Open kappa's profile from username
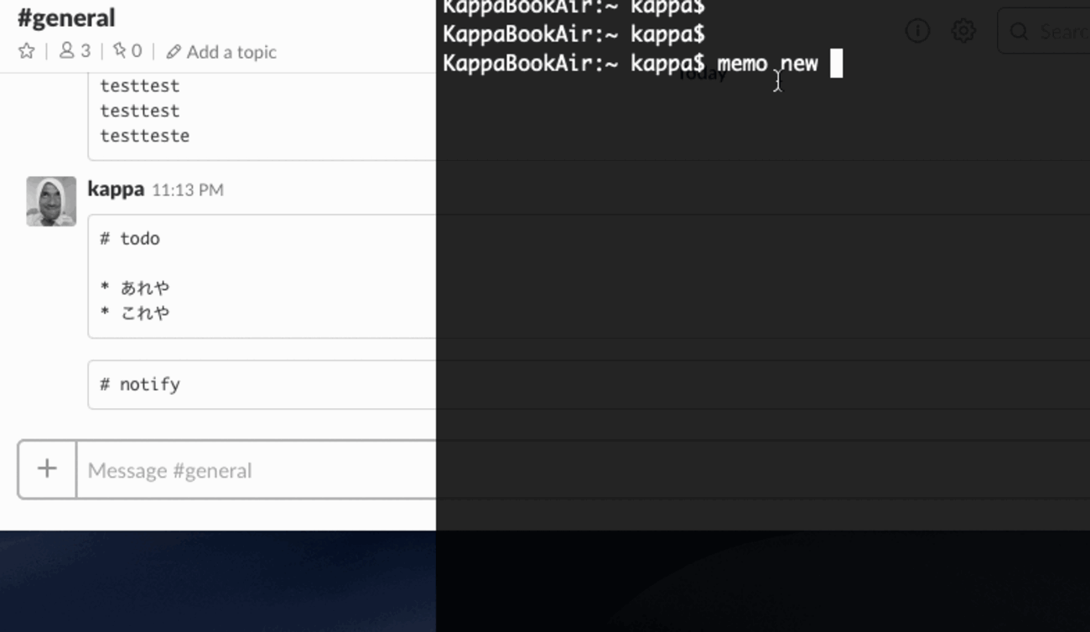This screenshot has height=632, width=1090. tap(116, 189)
